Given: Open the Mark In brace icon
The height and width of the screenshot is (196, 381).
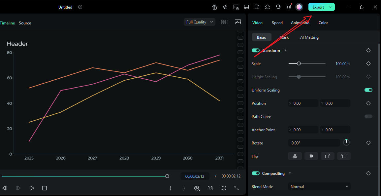Looking at the screenshot, I should [x=171, y=188].
